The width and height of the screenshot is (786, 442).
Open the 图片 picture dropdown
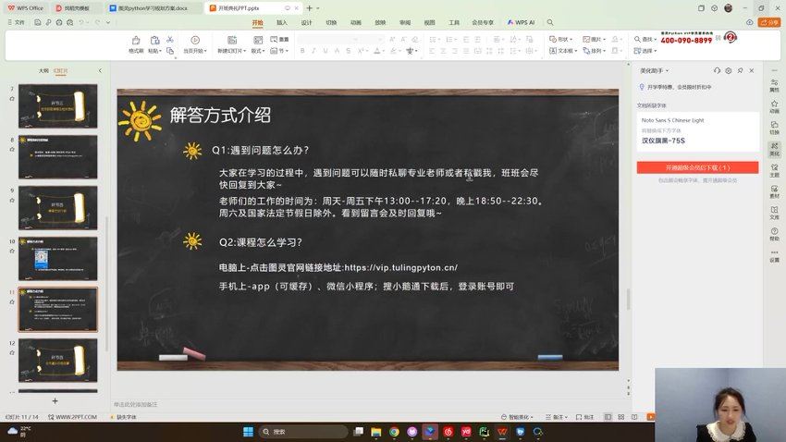(x=594, y=39)
